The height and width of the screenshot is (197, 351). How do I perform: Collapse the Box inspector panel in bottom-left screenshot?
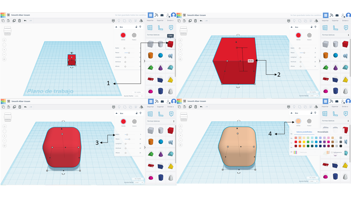point(116,113)
